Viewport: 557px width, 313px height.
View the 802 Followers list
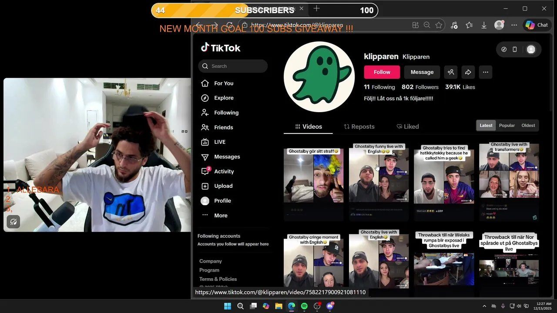coord(420,87)
